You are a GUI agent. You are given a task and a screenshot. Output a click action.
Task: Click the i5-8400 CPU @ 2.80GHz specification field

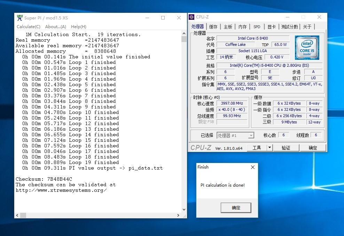[269, 65]
